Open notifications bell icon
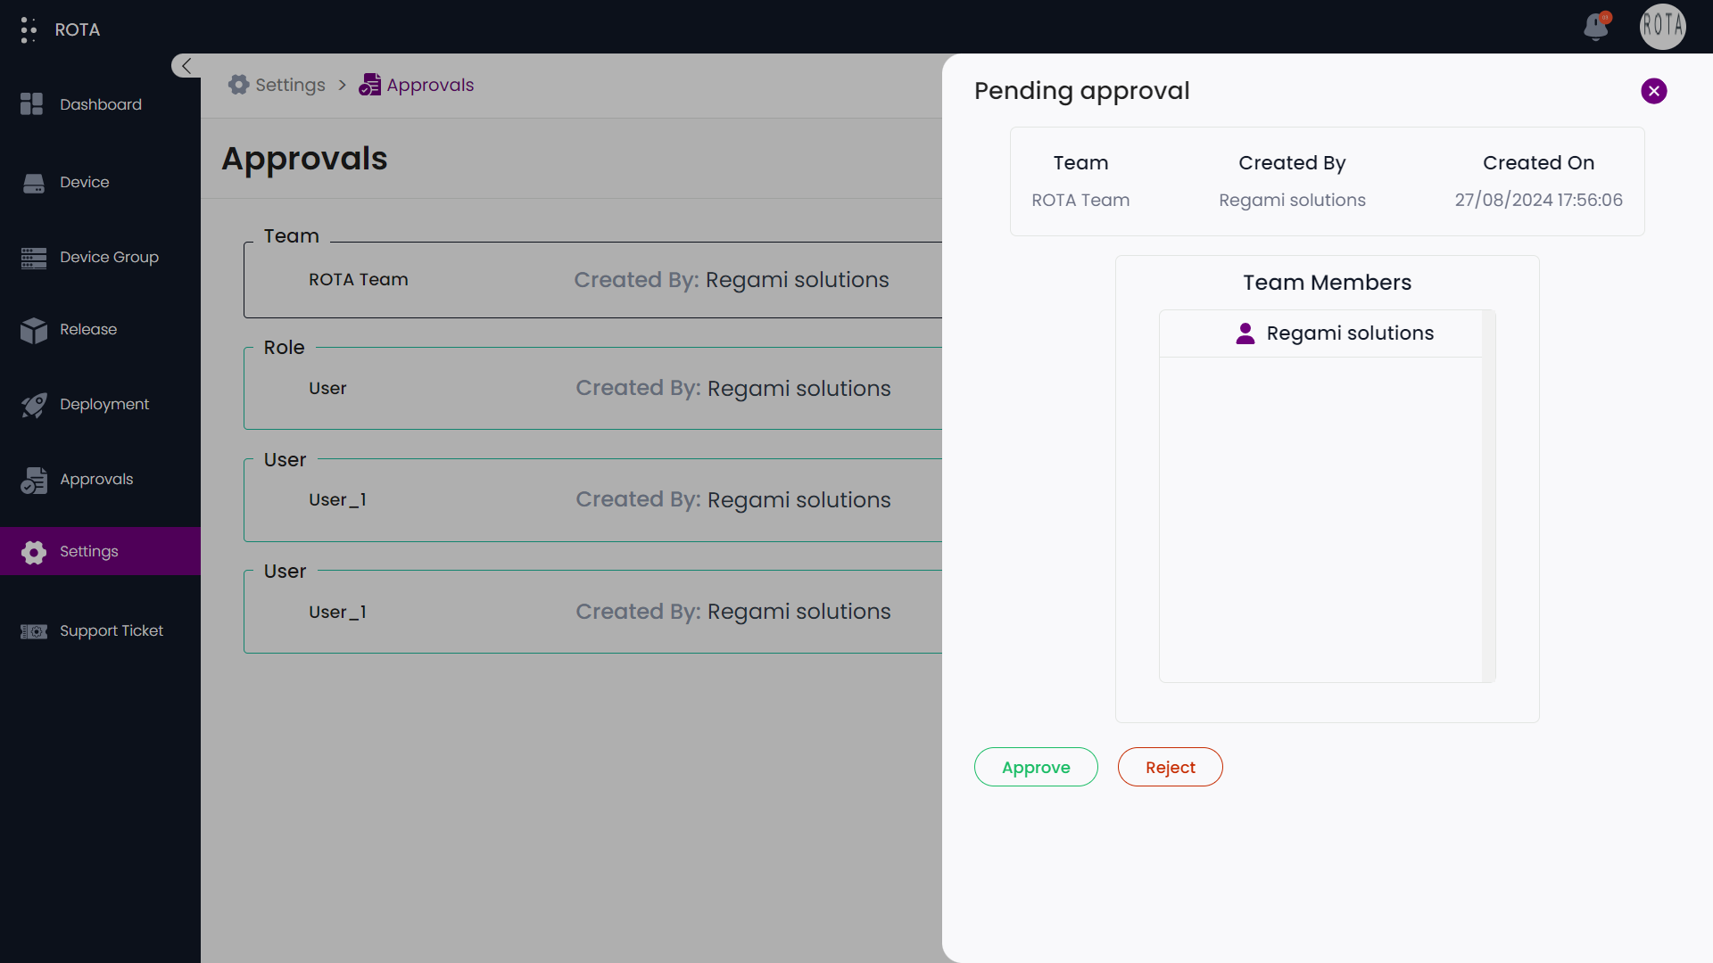 pyautogui.click(x=1596, y=27)
